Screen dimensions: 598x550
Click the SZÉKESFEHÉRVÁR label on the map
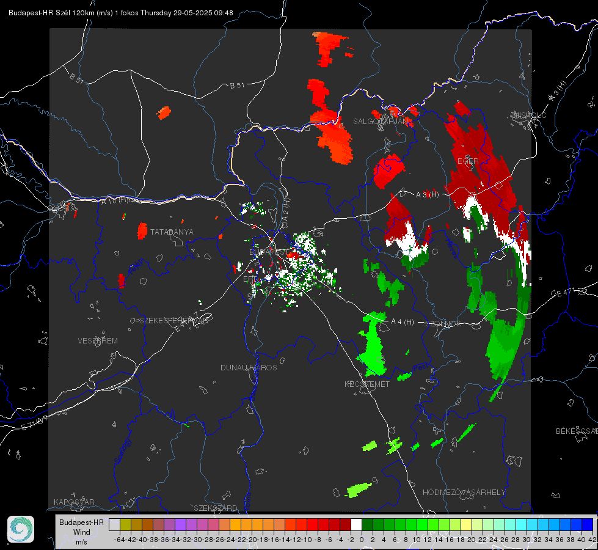click(x=175, y=321)
